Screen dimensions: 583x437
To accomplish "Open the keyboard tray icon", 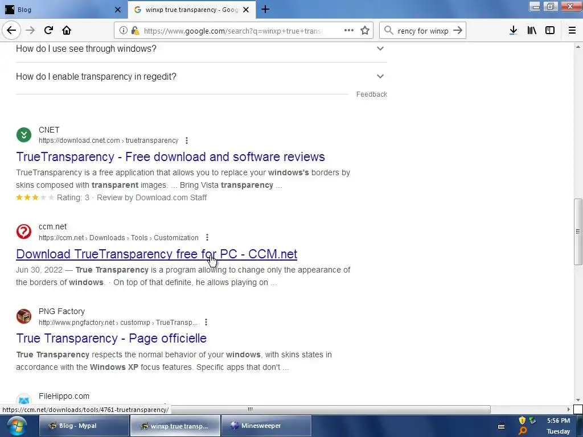I will tap(501, 426).
